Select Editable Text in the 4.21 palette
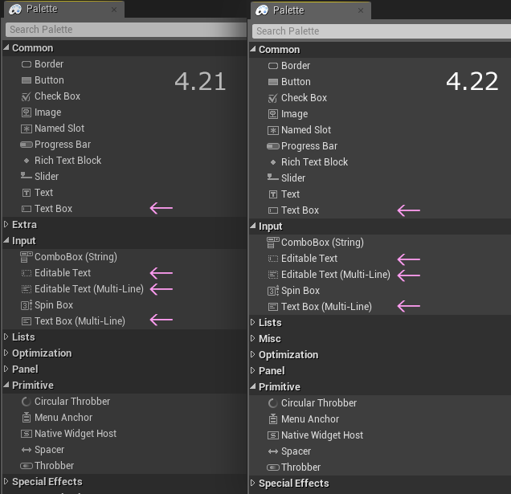511x494 pixels. click(x=63, y=273)
